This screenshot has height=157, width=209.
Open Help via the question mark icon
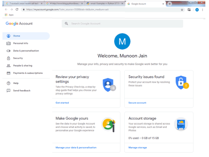(9, 83)
